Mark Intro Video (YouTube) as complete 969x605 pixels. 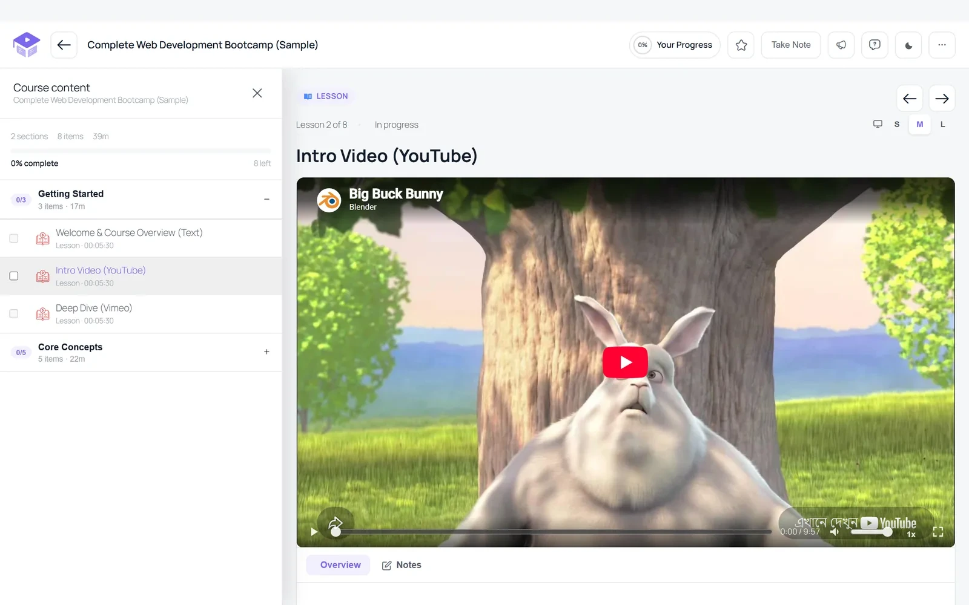14,276
